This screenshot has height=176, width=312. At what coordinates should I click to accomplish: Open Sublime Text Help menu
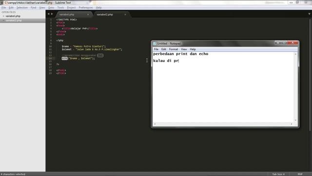pos(98,8)
